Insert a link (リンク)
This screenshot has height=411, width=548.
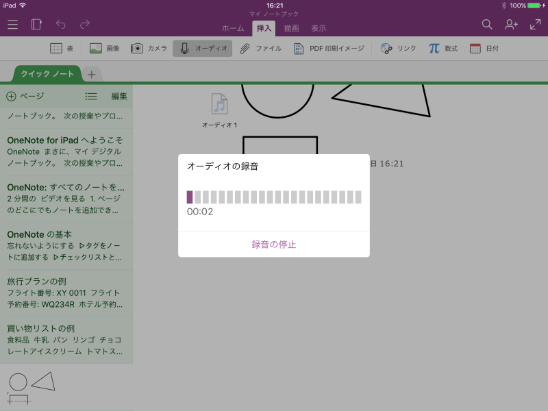pyautogui.click(x=399, y=48)
